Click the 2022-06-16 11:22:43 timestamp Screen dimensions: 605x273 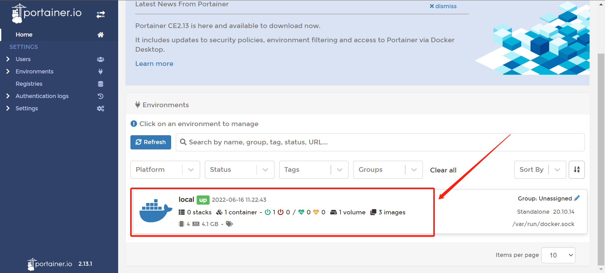pos(239,200)
